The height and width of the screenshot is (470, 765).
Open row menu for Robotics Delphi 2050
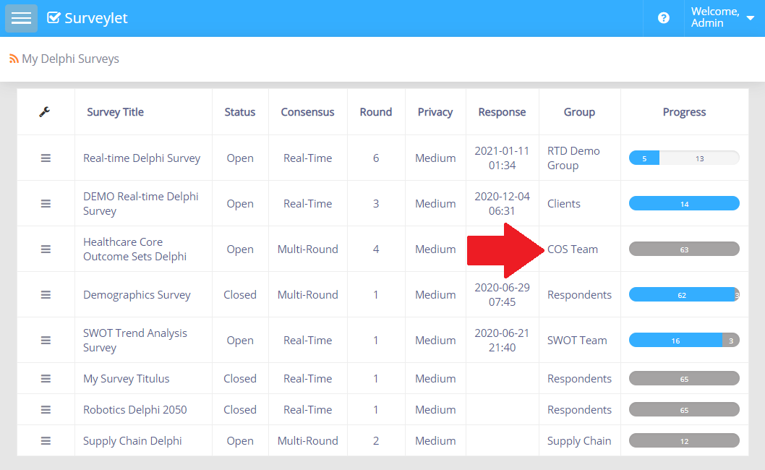46,409
